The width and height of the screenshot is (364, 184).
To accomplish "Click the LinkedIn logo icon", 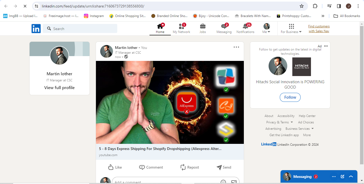I will coord(36,28).
